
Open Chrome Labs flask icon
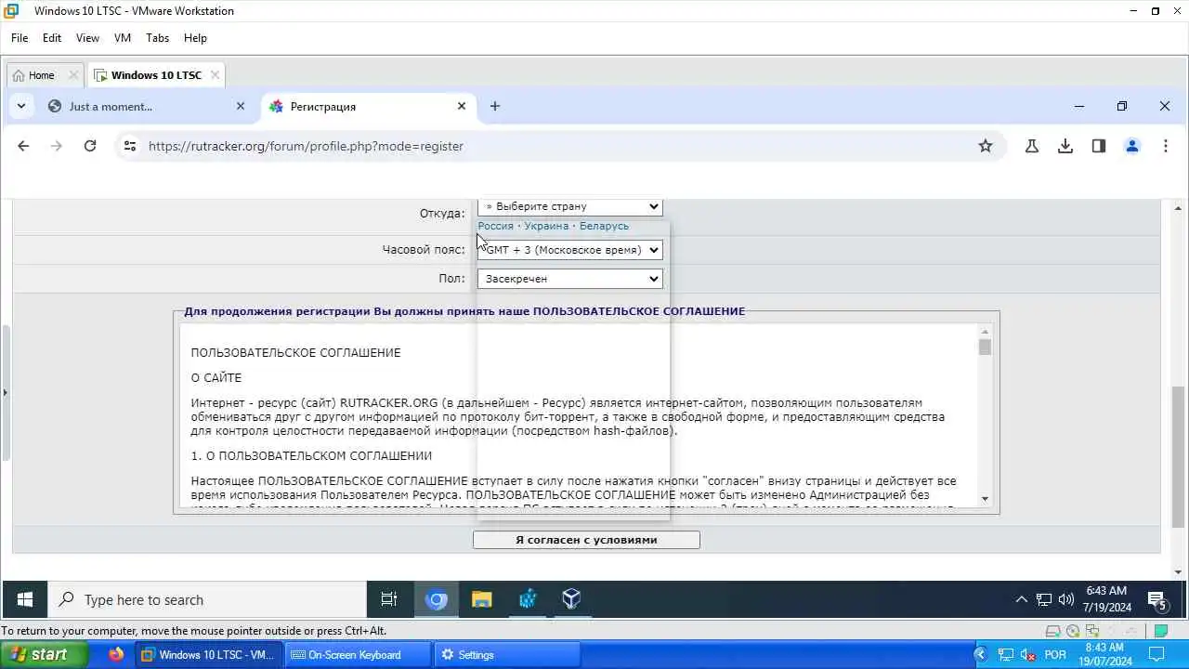pyautogui.click(x=1032, y=146)
